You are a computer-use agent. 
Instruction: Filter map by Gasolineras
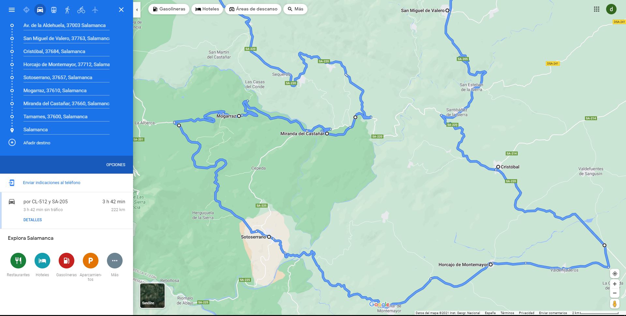pos(169,9)
